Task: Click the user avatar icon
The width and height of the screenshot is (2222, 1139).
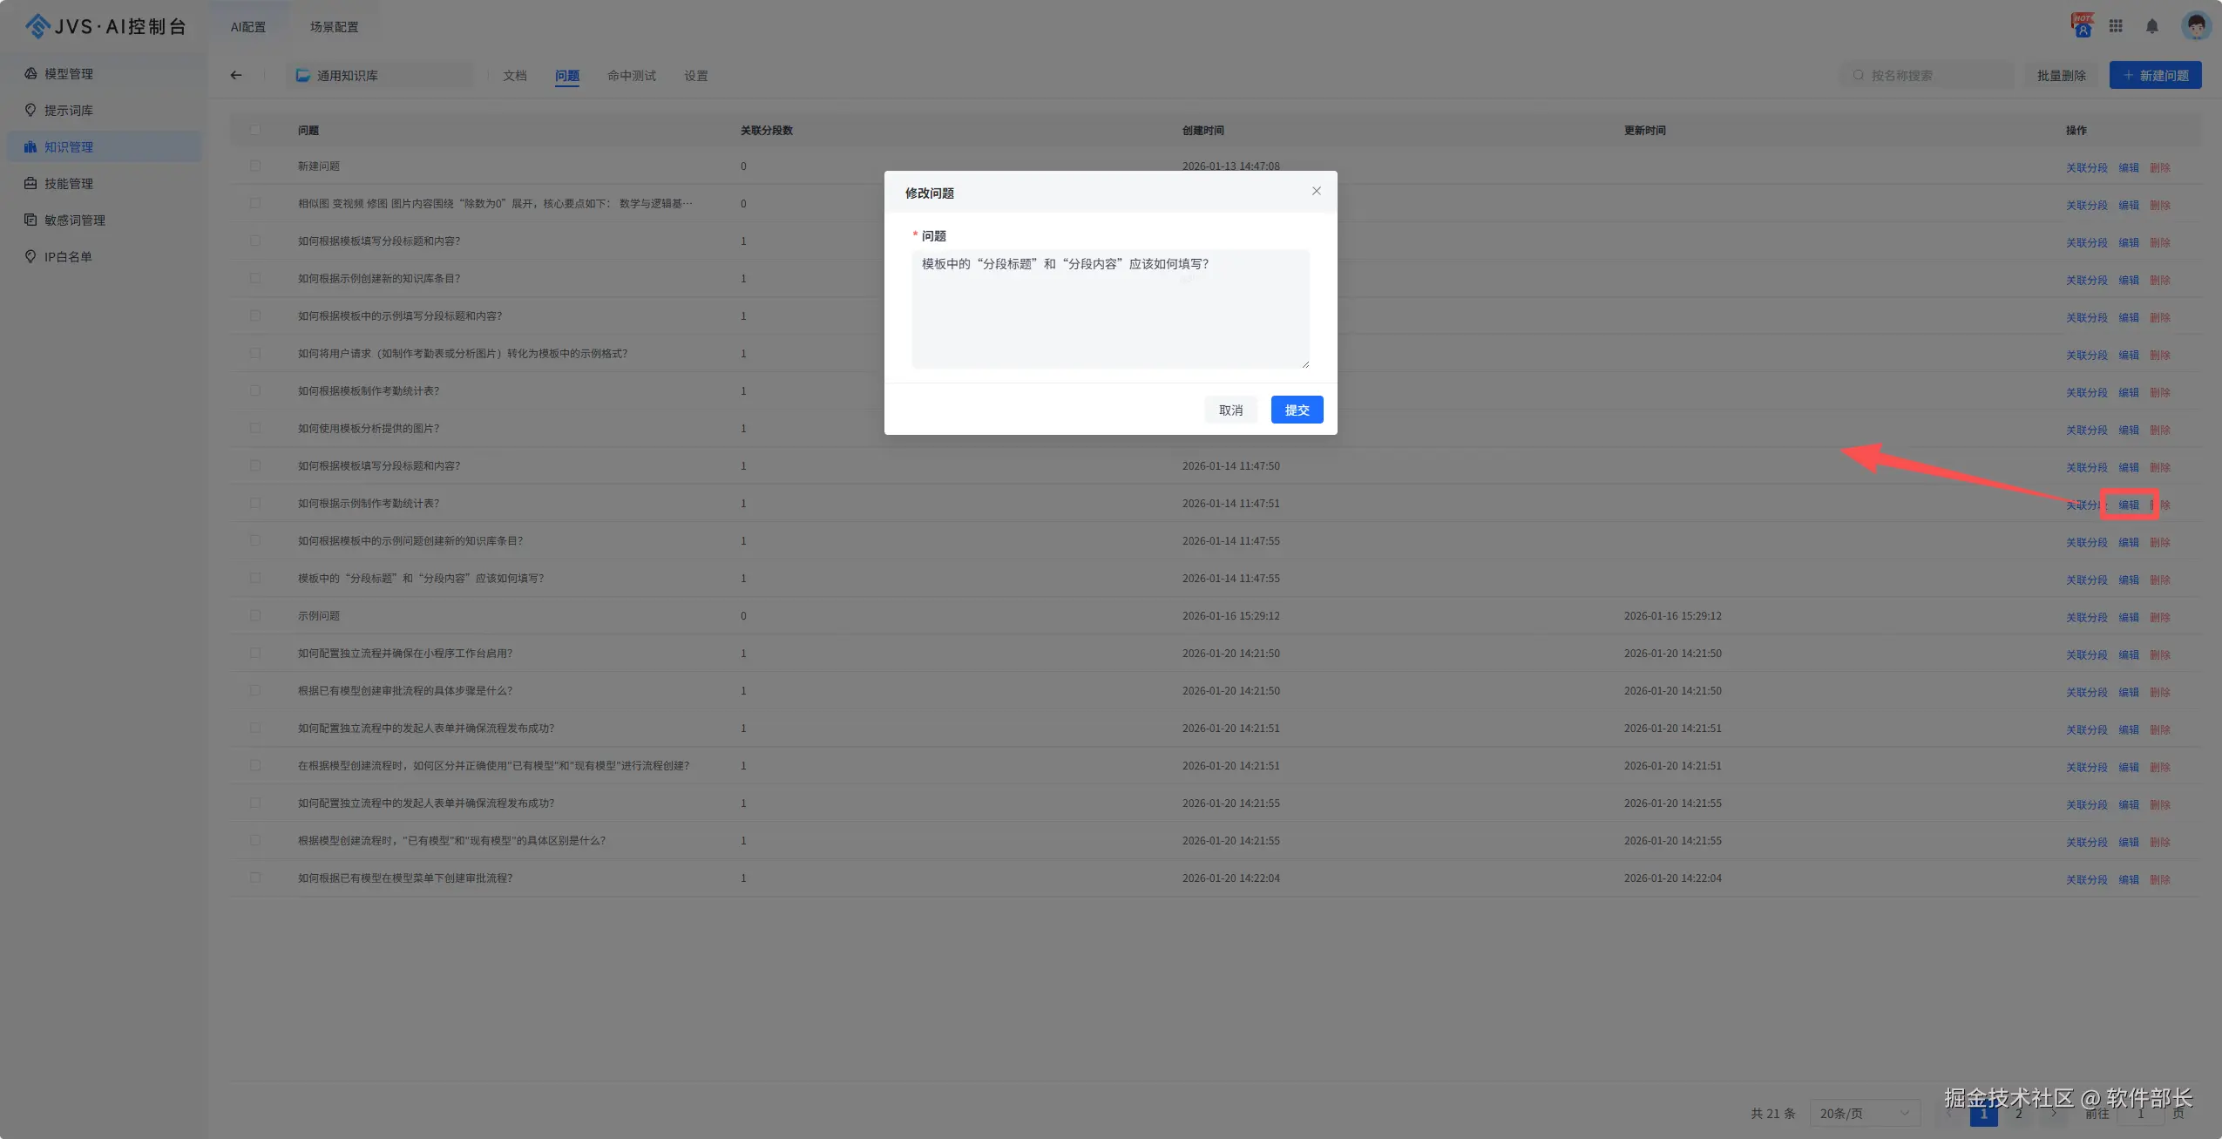Action: coord(2195,25)
